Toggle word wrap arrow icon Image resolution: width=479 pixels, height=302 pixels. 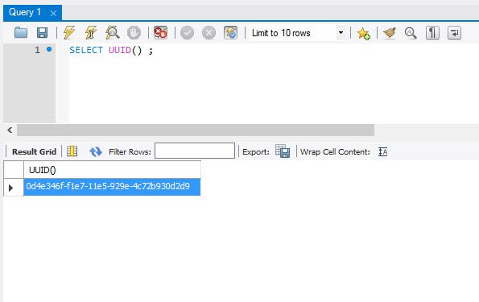click(x=454, y=33)
